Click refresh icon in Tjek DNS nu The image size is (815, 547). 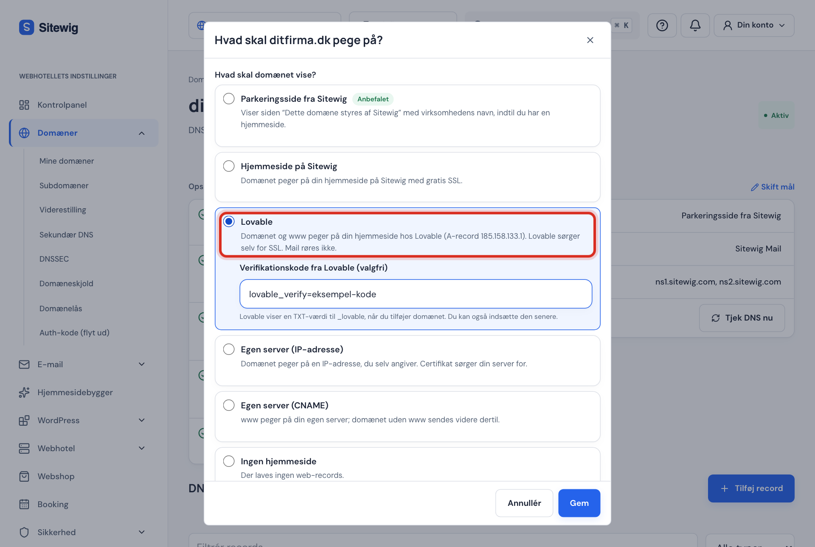coord(716,318)
